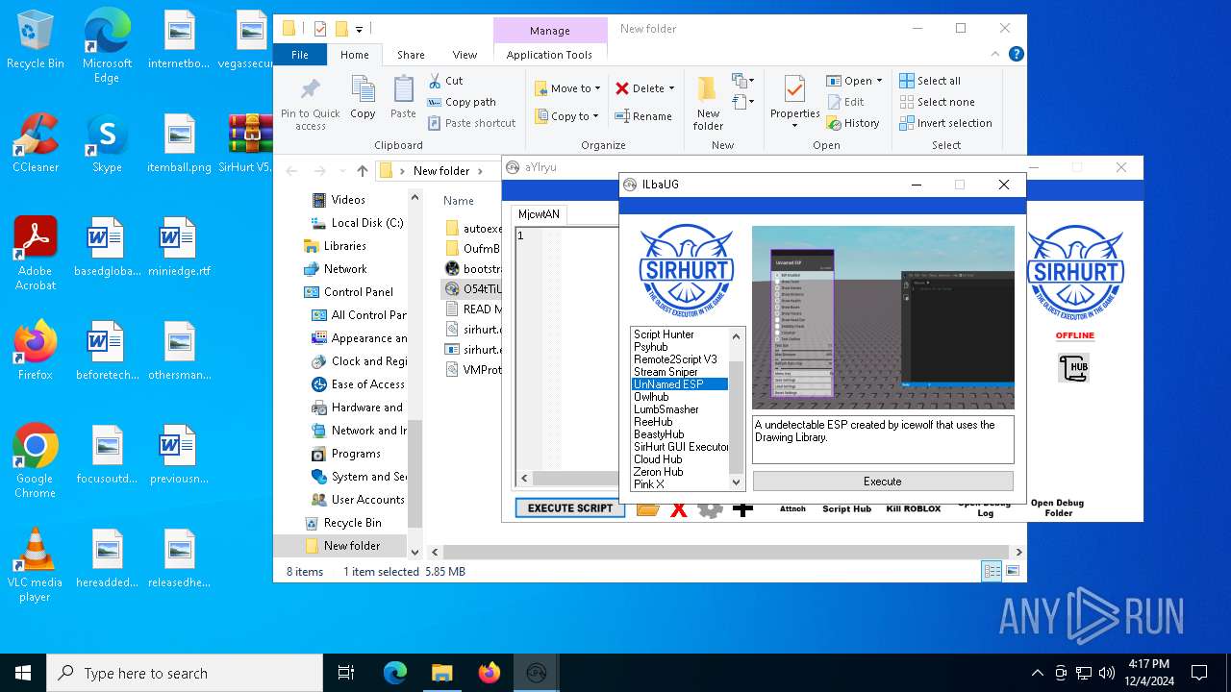Click the Script Hub button
1231x692 pixels.
(847, 508)
